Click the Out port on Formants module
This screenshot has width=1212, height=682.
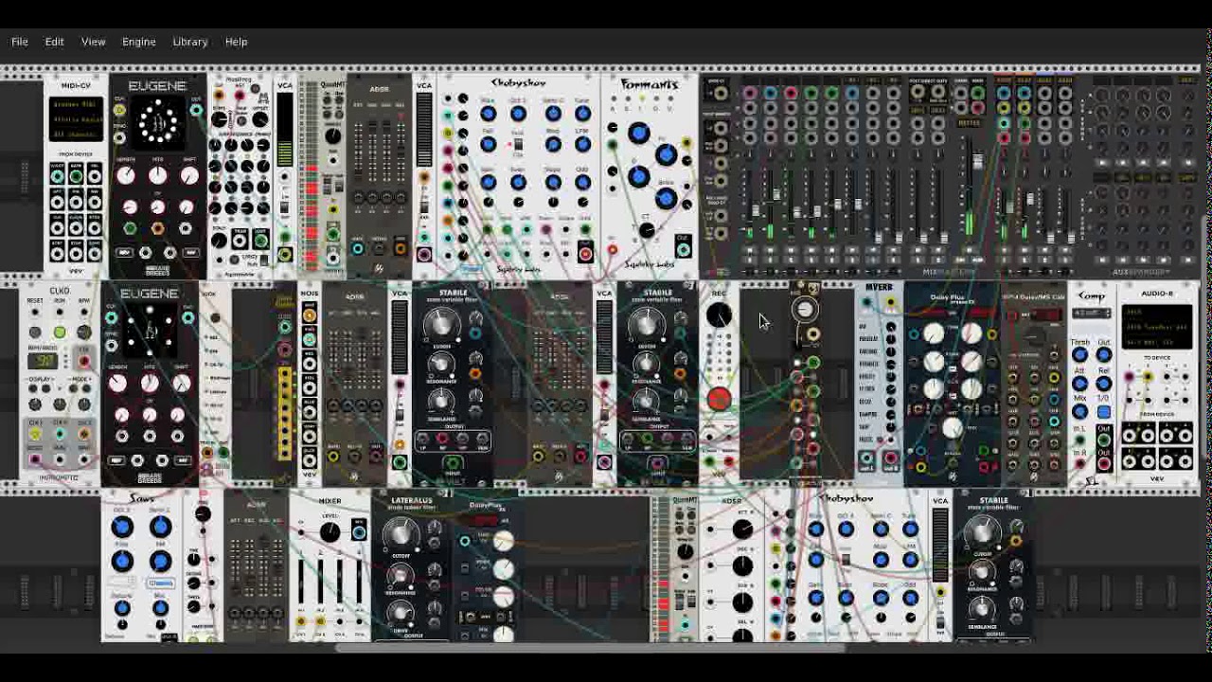tap(683, 251)
